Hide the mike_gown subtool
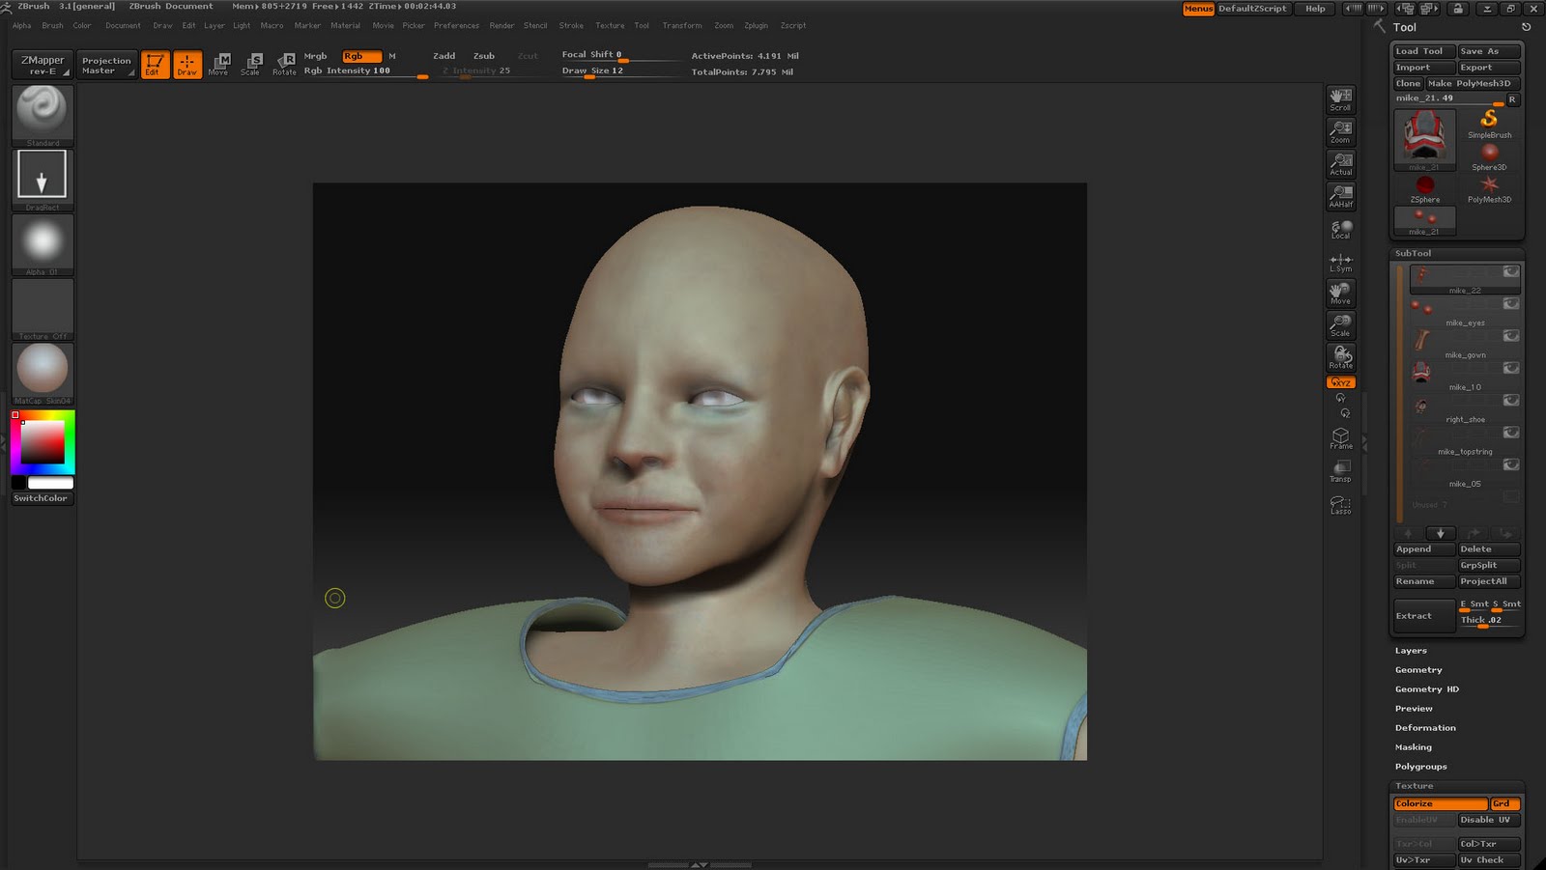Screen dimensions: 1546x870 1510,336
